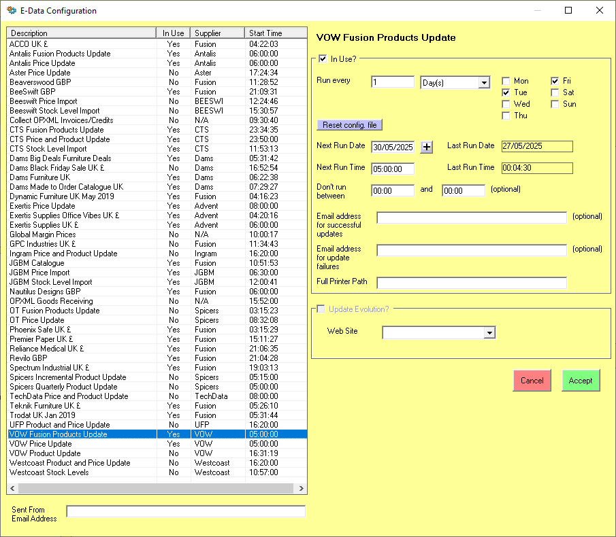Sort list by Supplier column header
The image size is (616, 537).
coord(217,33)
